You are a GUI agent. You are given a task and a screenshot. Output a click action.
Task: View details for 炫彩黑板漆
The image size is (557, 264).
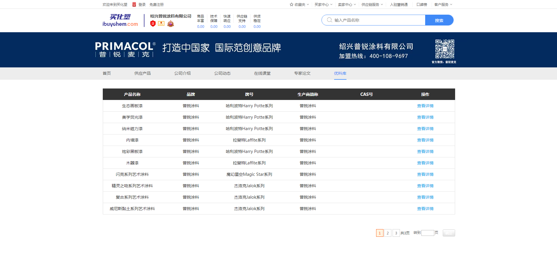pyautogui.click(x=425, y=151)
